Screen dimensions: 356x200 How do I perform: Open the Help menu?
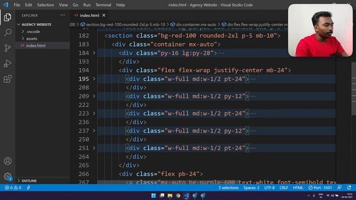click(x=120, y=5)
